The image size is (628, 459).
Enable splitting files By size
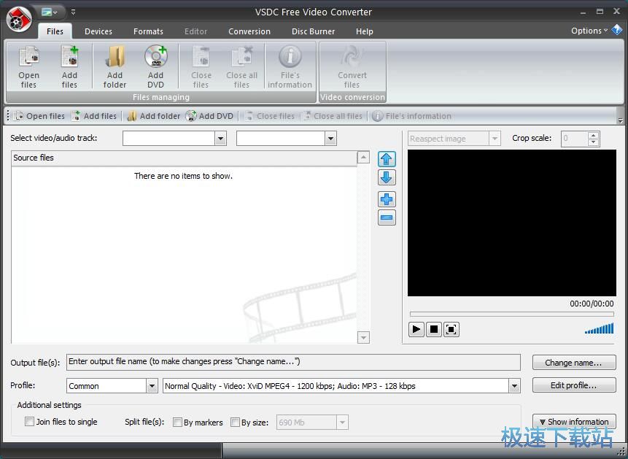pyautogui.click(x=236, y=422)
